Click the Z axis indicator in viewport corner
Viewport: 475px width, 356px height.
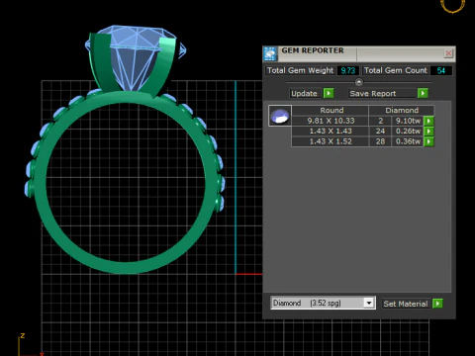(23, 336)
